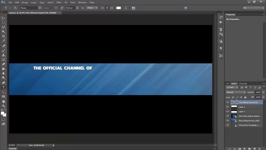Image resolution: width=266 pixels, height=150 pixels.
Task: Swap foreground and background colors
Action: pyautogui.click(x=5, y=110)
